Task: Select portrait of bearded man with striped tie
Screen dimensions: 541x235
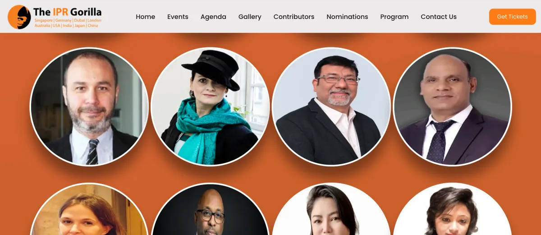Action: 89,106
